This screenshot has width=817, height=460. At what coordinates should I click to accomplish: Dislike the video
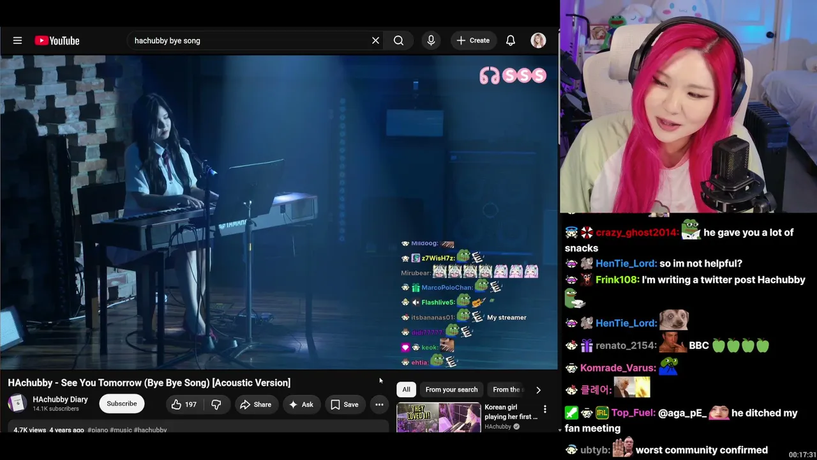pos(216,404)
